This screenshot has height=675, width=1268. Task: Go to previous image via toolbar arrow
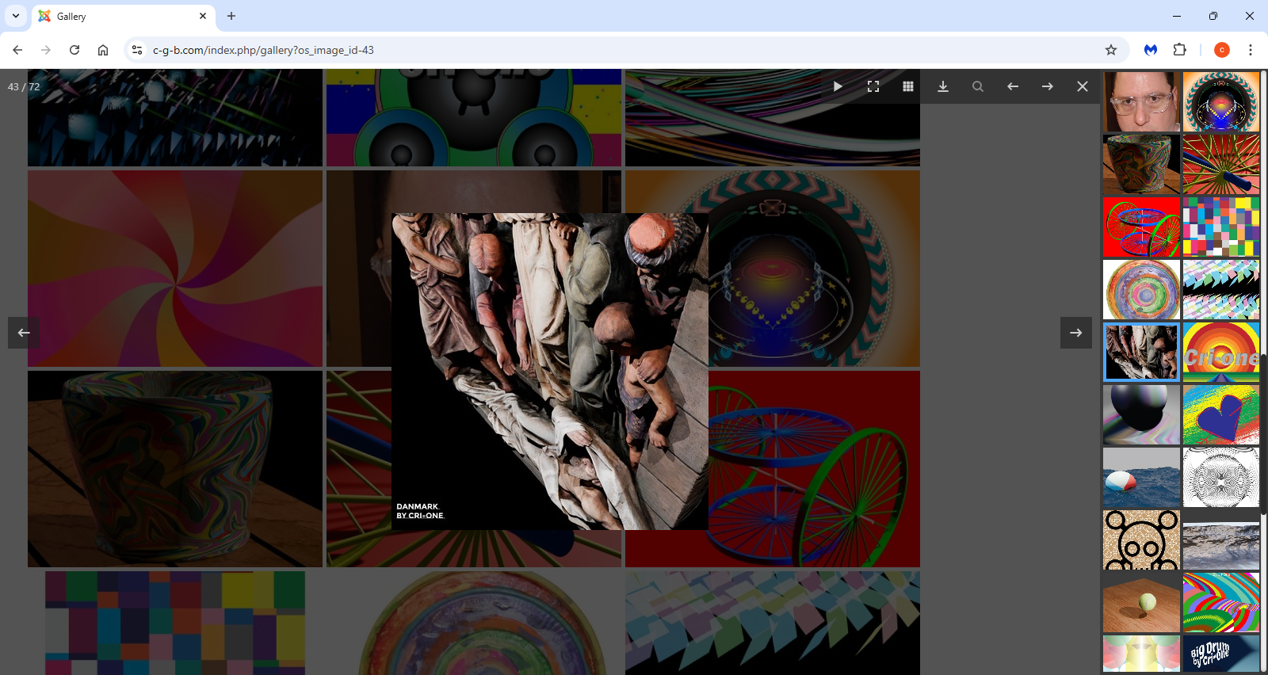(1013, 86)
